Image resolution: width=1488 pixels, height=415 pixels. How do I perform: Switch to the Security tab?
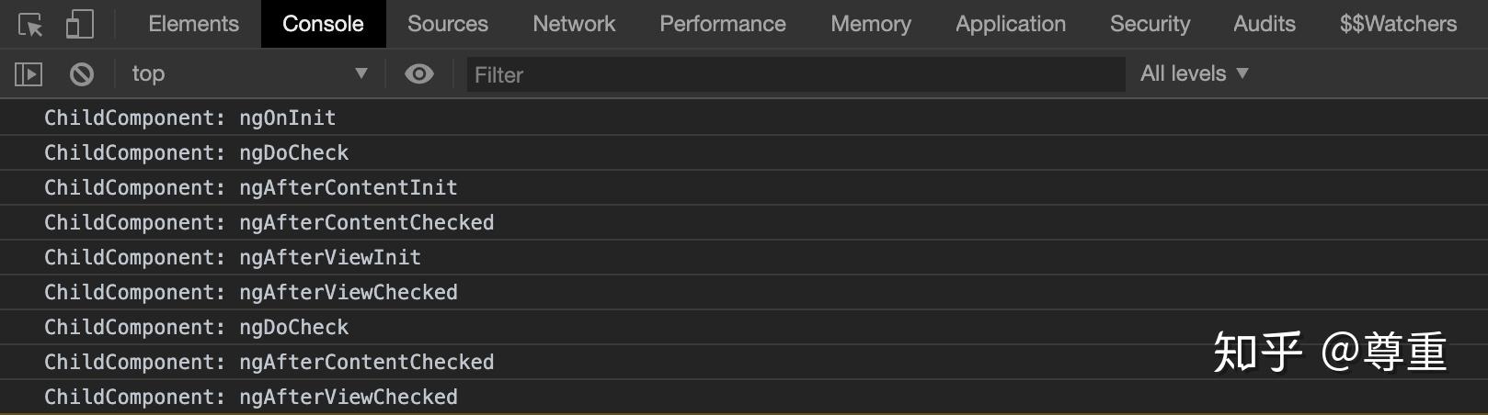coord(1150,24)
